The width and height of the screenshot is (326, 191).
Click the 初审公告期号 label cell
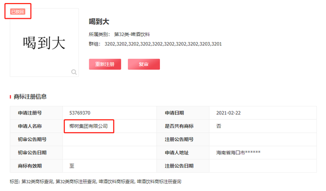(36, 139)
